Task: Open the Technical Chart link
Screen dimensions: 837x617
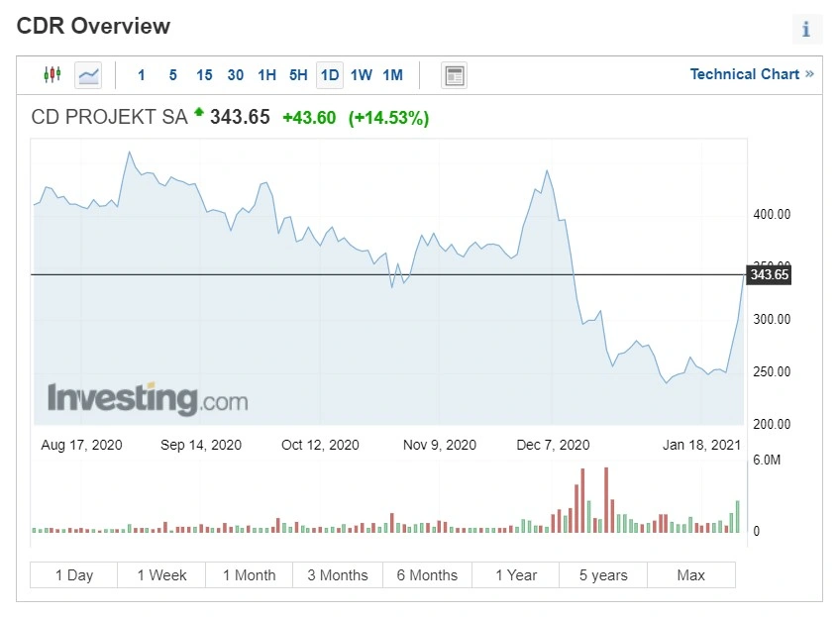Action: point(745,74)
